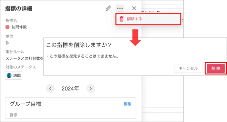
Task: Open 編集 link for グループ目標
Action: pyautogui.click(x=127, y=104)
